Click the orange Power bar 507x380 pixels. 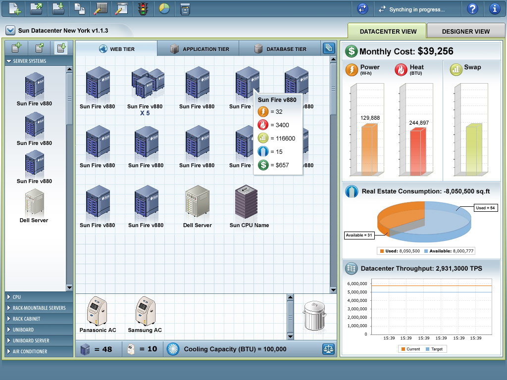click(x=369, y=149)
